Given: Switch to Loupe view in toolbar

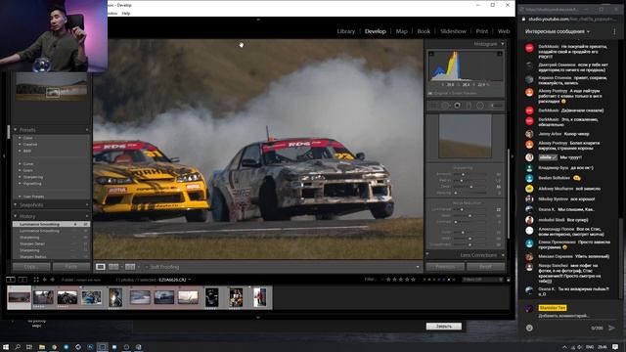Looking at the screenshot, I should [x=101, y=267].
